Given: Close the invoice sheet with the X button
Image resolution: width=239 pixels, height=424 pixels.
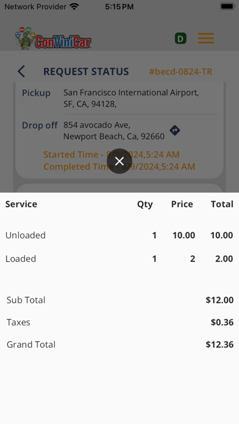Looking at the screenshot, I should click(120, 161).
